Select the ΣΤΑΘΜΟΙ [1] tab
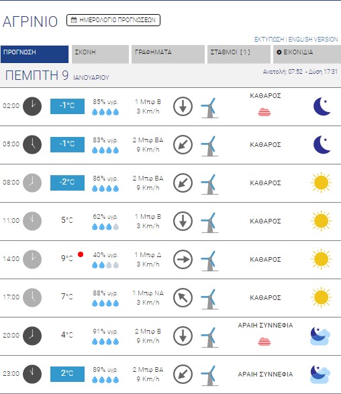341x394 pixels. click(239, 54)
